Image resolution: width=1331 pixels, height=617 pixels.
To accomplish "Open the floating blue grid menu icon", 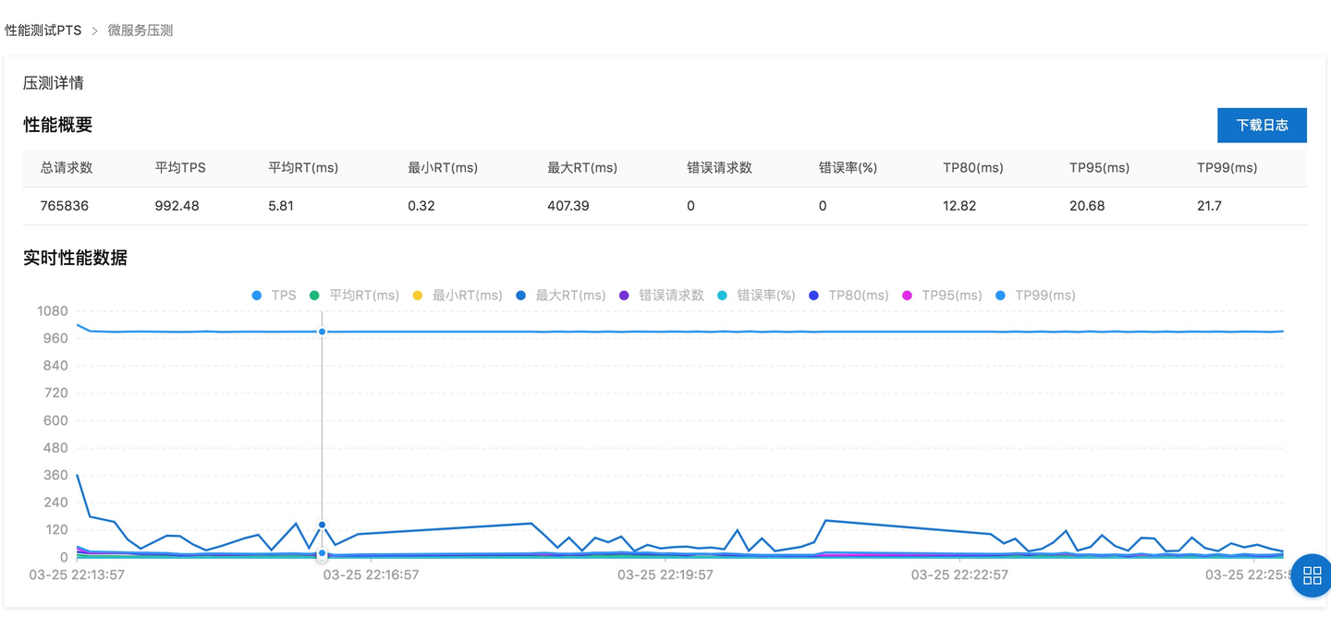I will (x=1312, y=575).
